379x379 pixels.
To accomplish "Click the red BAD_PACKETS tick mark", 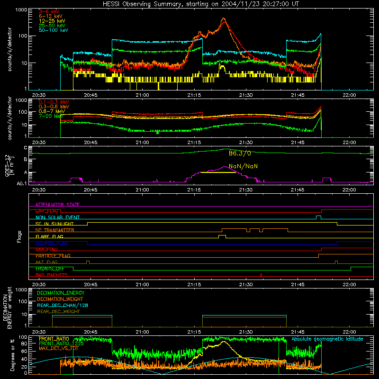I will pyautogui.click(x=261, y=275).
